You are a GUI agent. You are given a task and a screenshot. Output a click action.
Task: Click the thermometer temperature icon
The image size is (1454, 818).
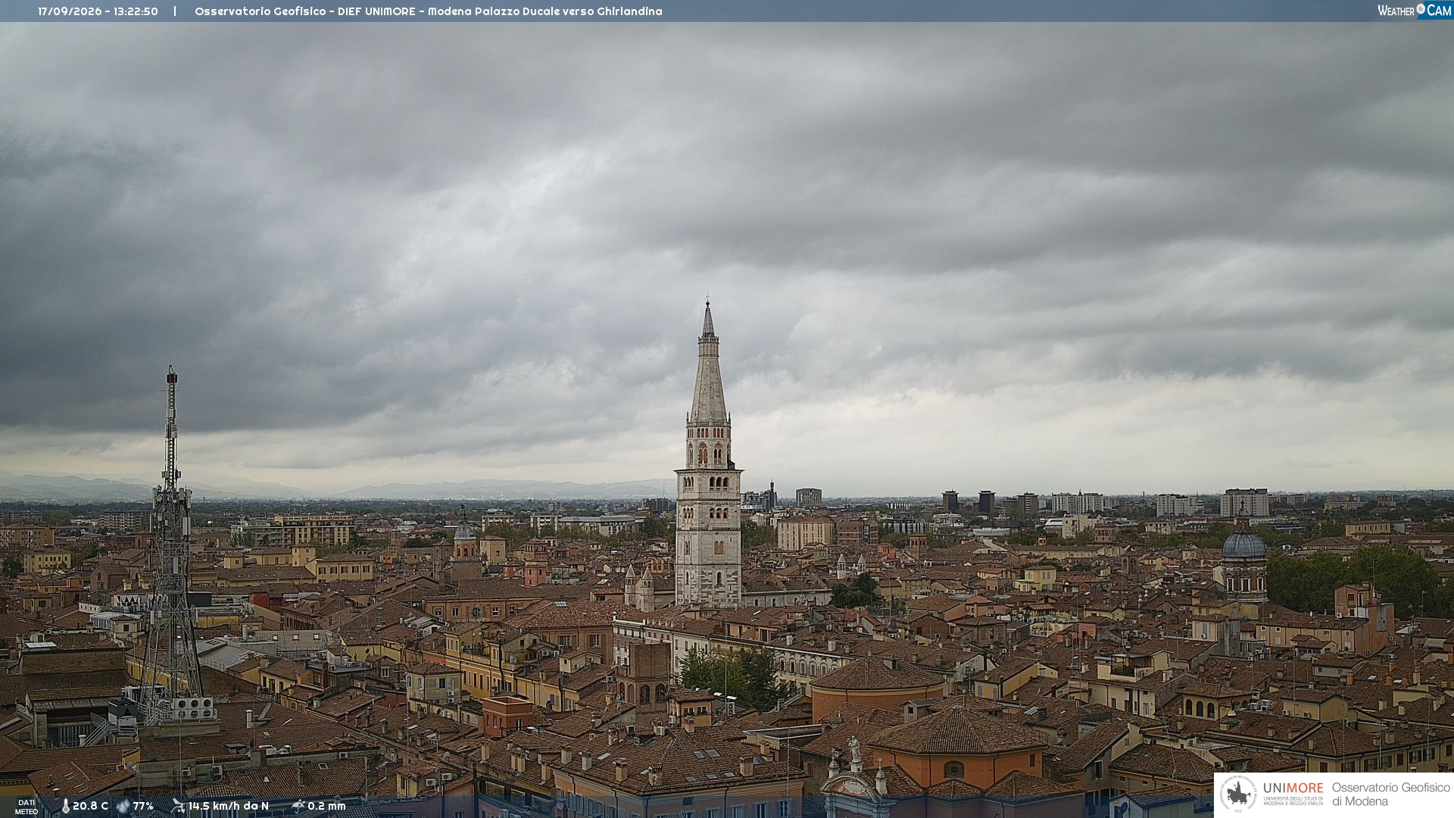point(65,806)
